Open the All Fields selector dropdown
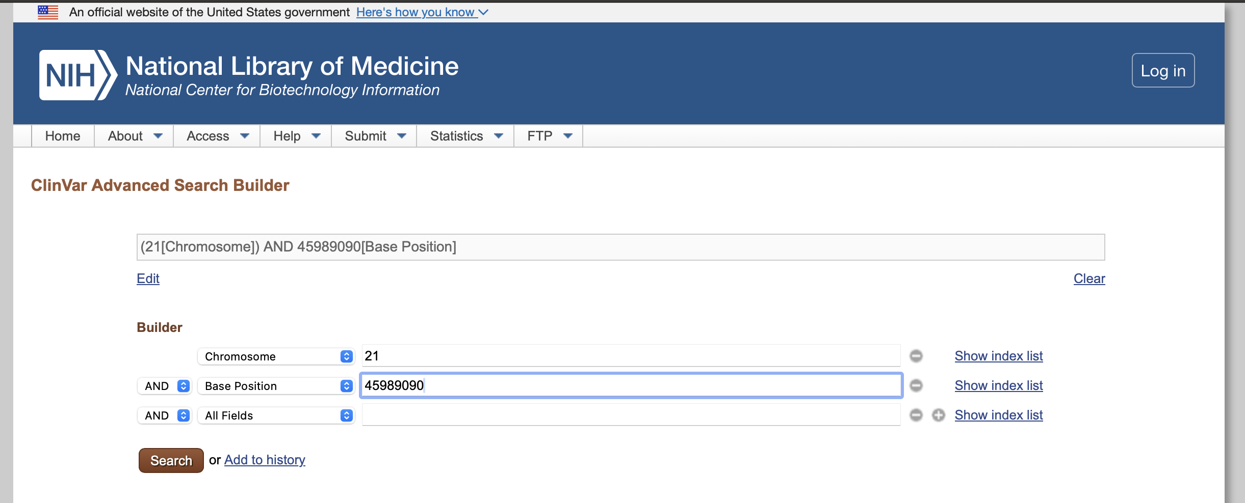Screen dimensions: 1245x503 [x=276, y=415]
